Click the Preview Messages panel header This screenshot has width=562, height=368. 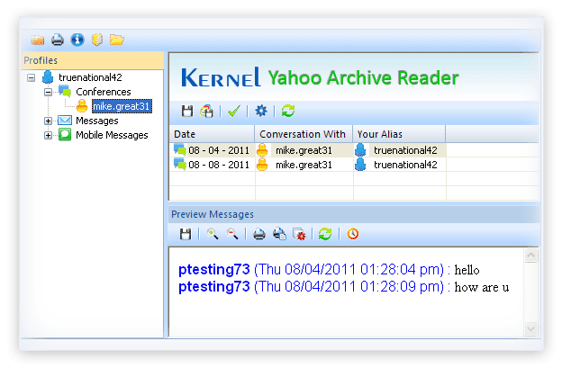tap(354, 214)
